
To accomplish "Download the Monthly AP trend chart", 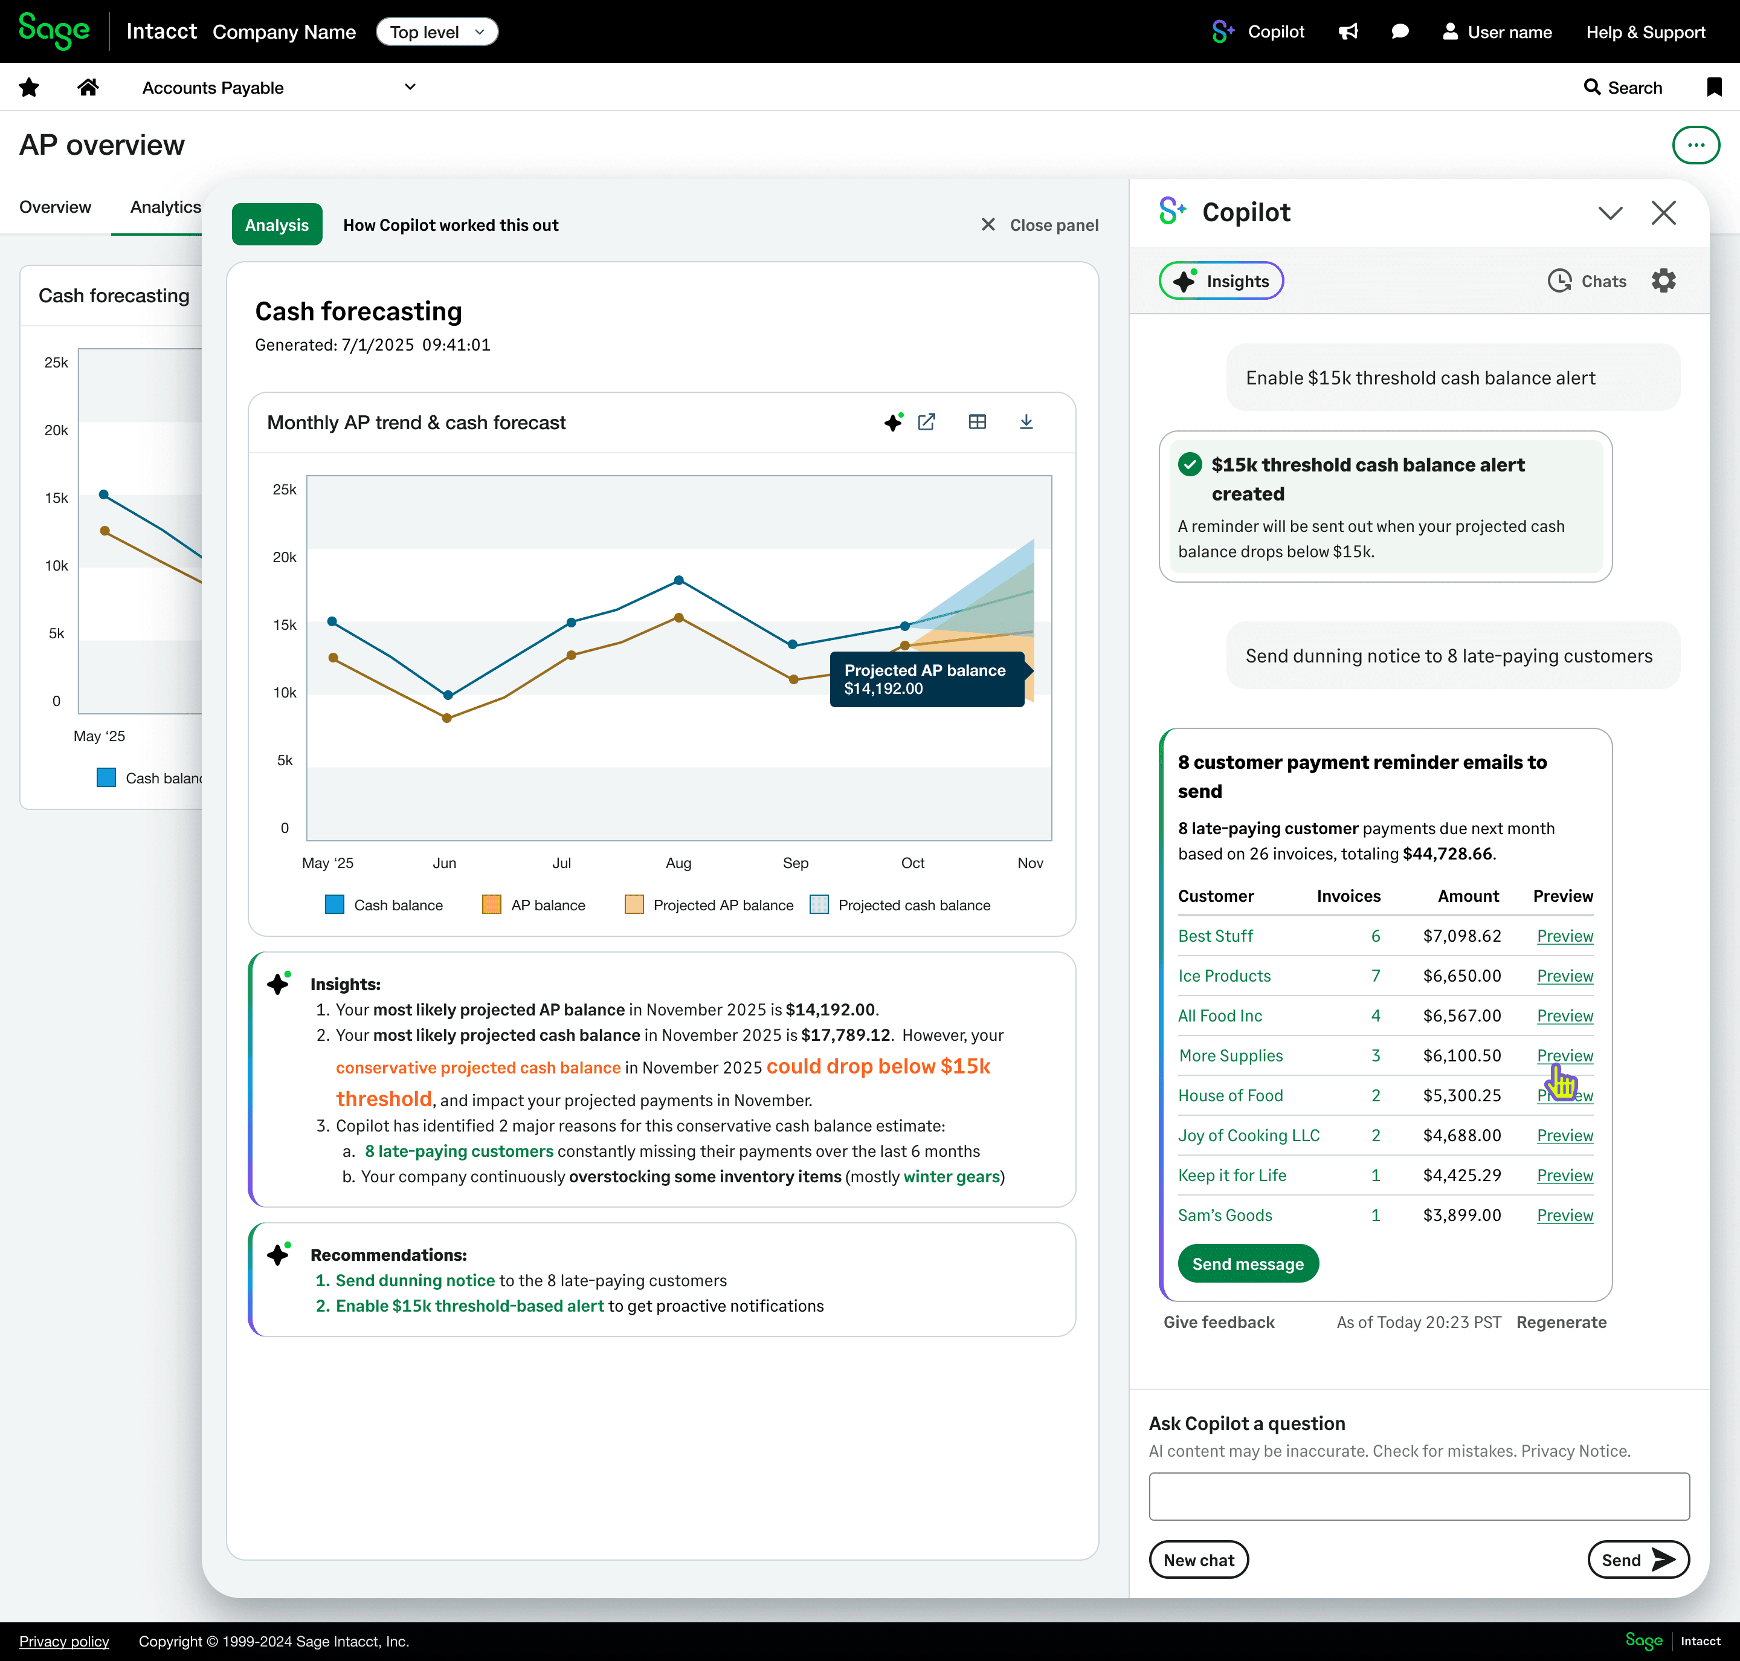I will tap(1026, 423).
